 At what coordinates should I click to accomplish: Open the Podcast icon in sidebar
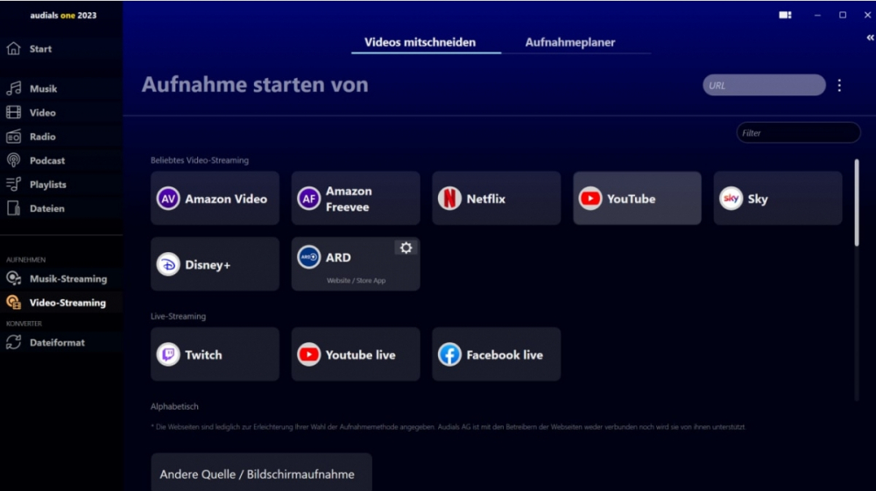pyautogui.click(x=13, y=160)
